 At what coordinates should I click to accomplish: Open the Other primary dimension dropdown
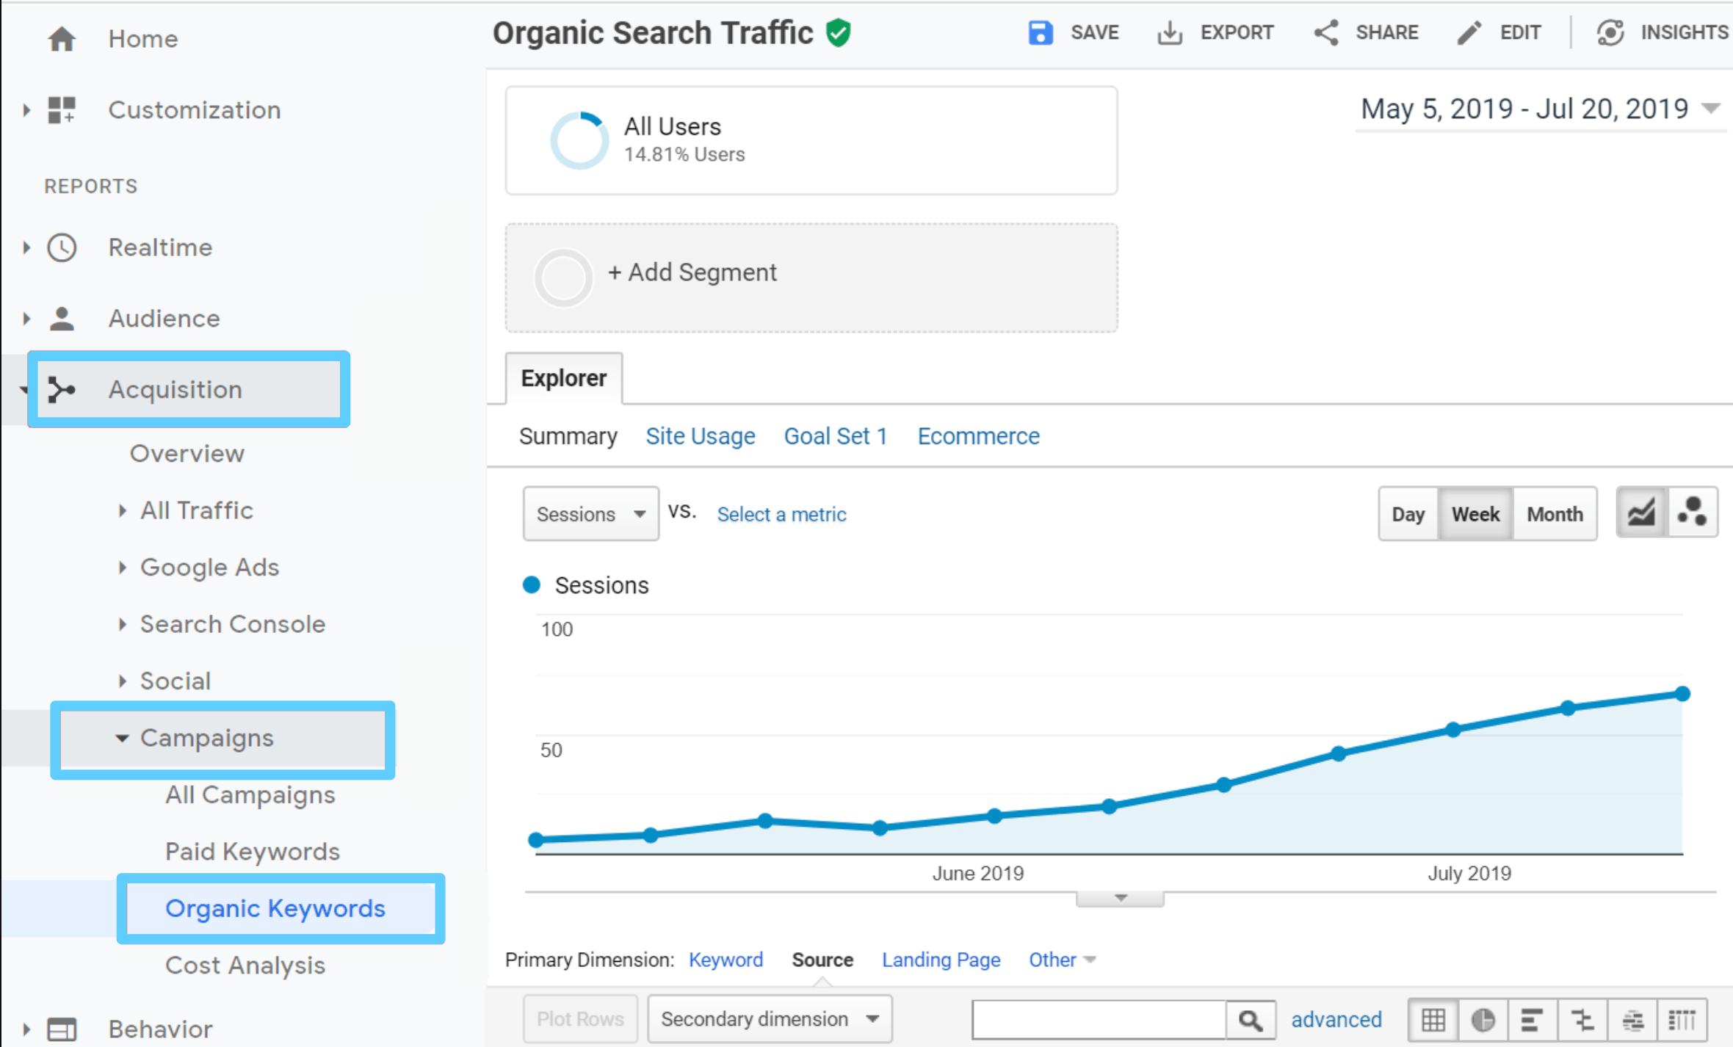(x=1062, y=960)
